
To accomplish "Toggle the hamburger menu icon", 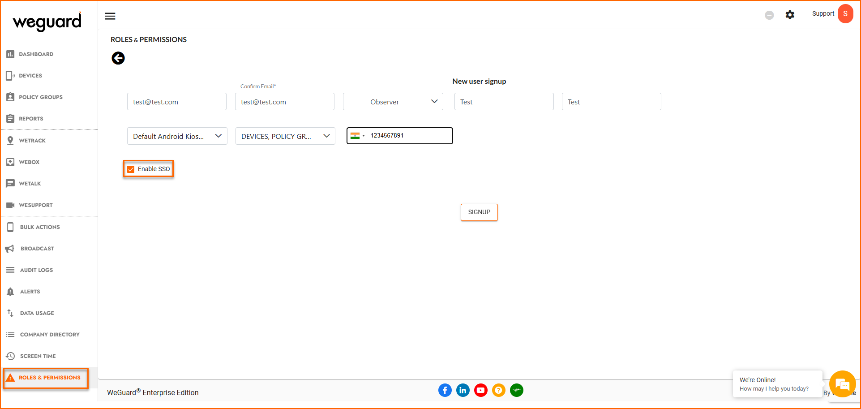I will [x=110, y=16].
